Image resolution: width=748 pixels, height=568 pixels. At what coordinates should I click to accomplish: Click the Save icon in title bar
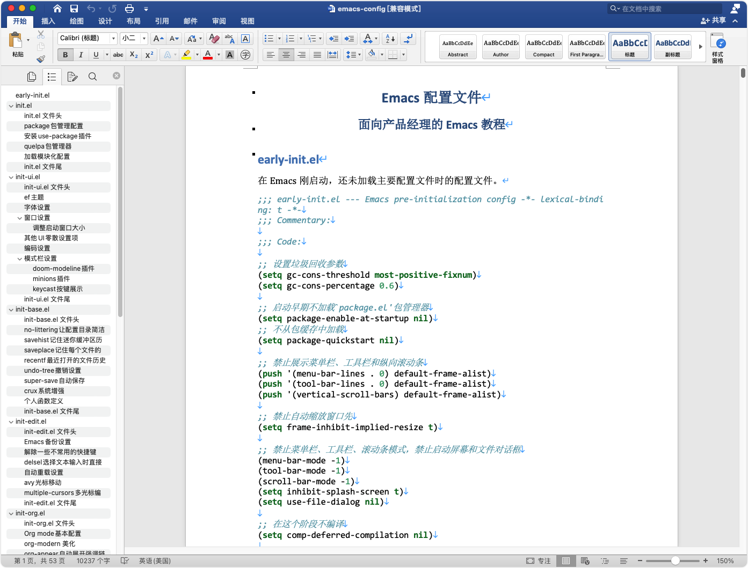(74, 9)
